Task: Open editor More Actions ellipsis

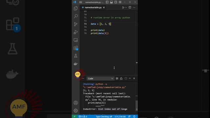Action: pos(134,7)
